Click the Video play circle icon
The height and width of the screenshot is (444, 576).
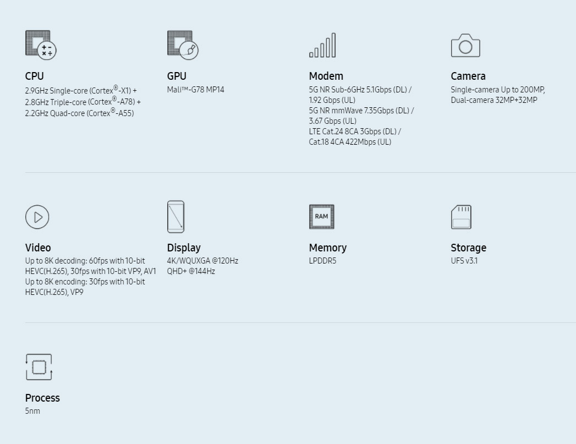coord(37,217)
